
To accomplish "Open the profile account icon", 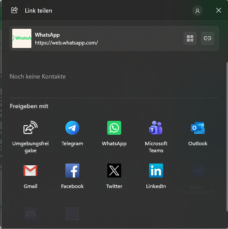I will (x=197, y=10).
